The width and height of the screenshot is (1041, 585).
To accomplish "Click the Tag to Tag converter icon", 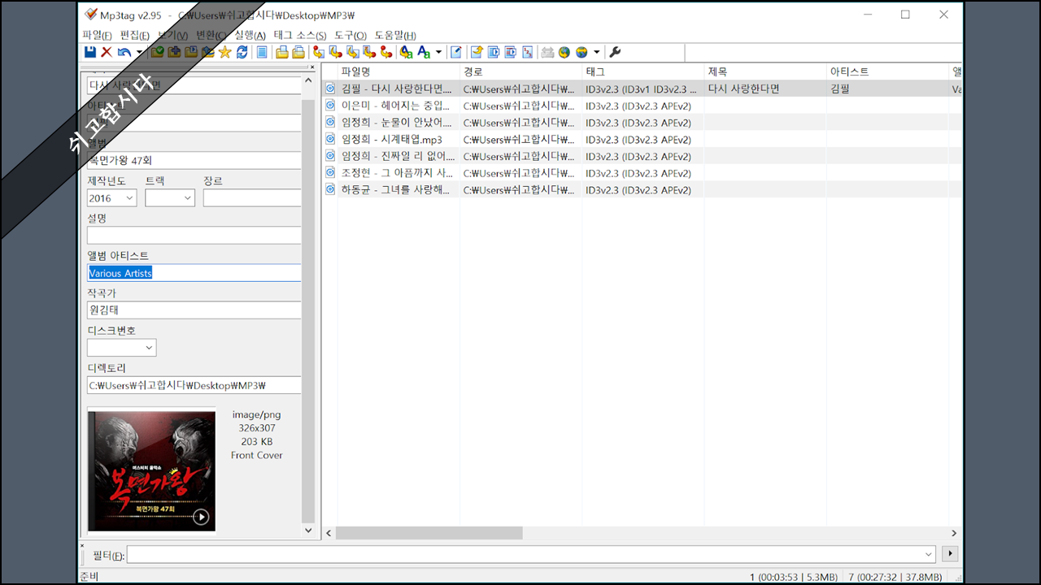I will (386, 52).
